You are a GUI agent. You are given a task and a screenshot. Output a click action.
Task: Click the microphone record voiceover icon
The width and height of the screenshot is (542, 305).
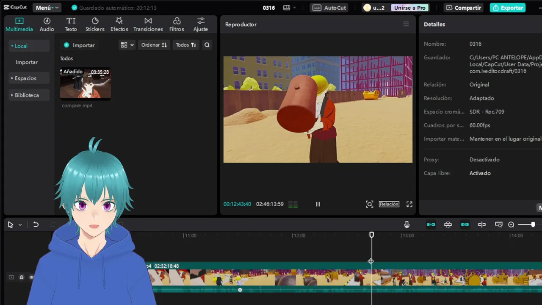(x=407, y=225)
